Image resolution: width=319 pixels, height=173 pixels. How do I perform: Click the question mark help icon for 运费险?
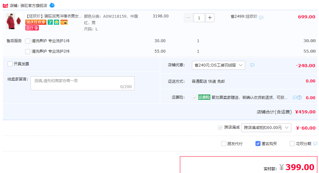(x=300, y=98)
